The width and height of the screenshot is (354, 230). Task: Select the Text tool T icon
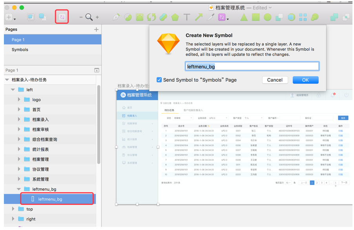[187, 17]
